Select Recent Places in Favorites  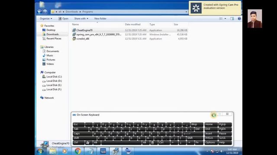pyautogui.click(x=54, y=38)
